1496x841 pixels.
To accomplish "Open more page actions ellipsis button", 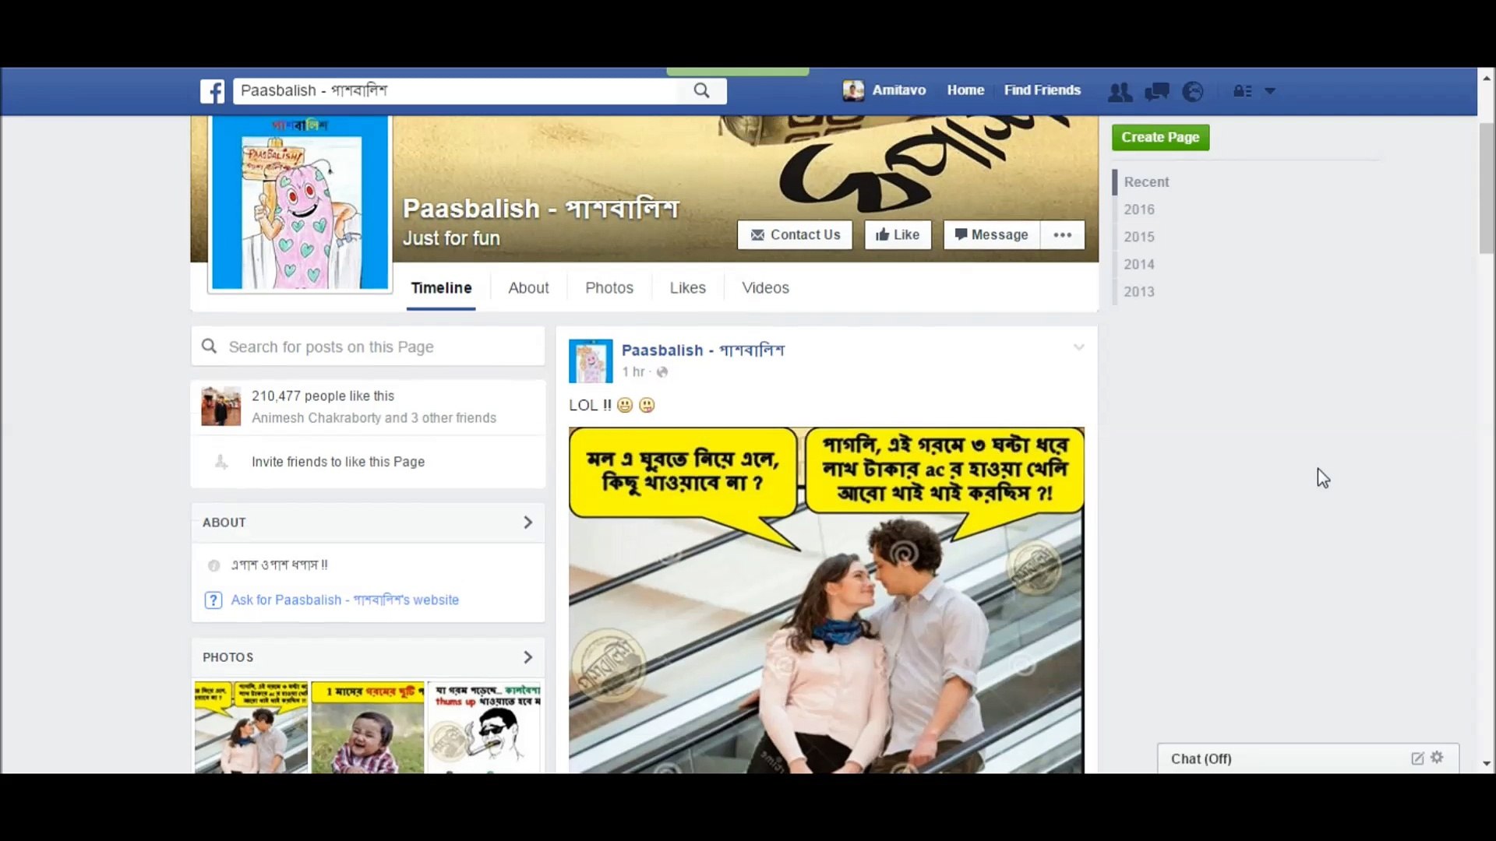I will [x=1062, y=235].
